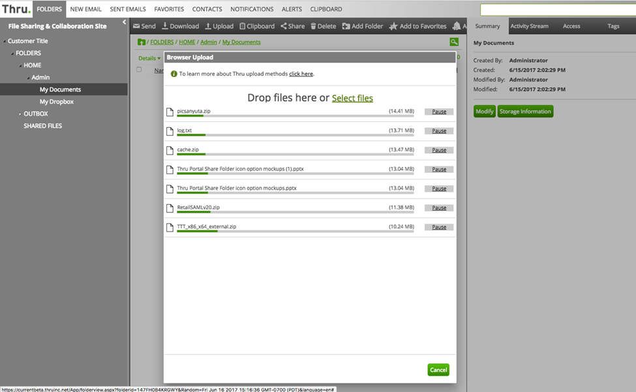
Task: Collapse the Admin folder tree node
Action: click(27, 78)
